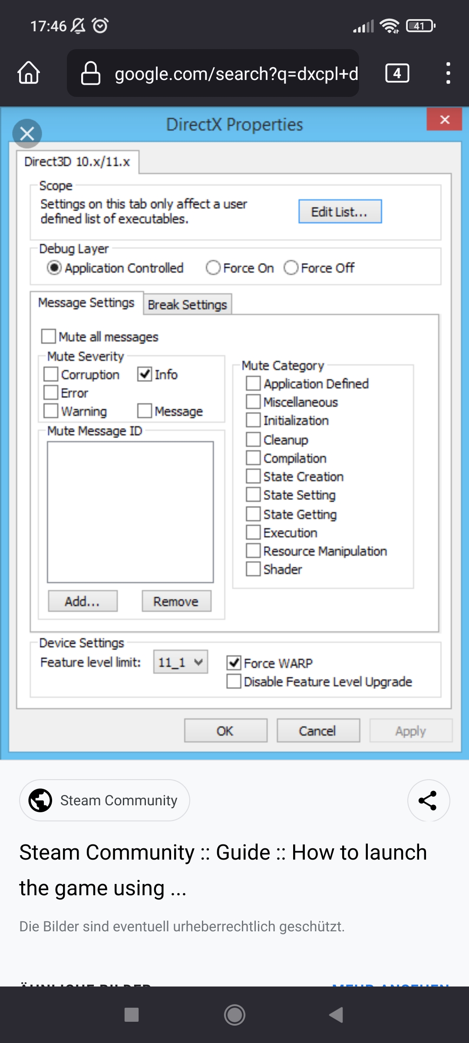Check the Cleanup category
The height and width of the screenshot is (1043, 469).
(x=253, y=439)
